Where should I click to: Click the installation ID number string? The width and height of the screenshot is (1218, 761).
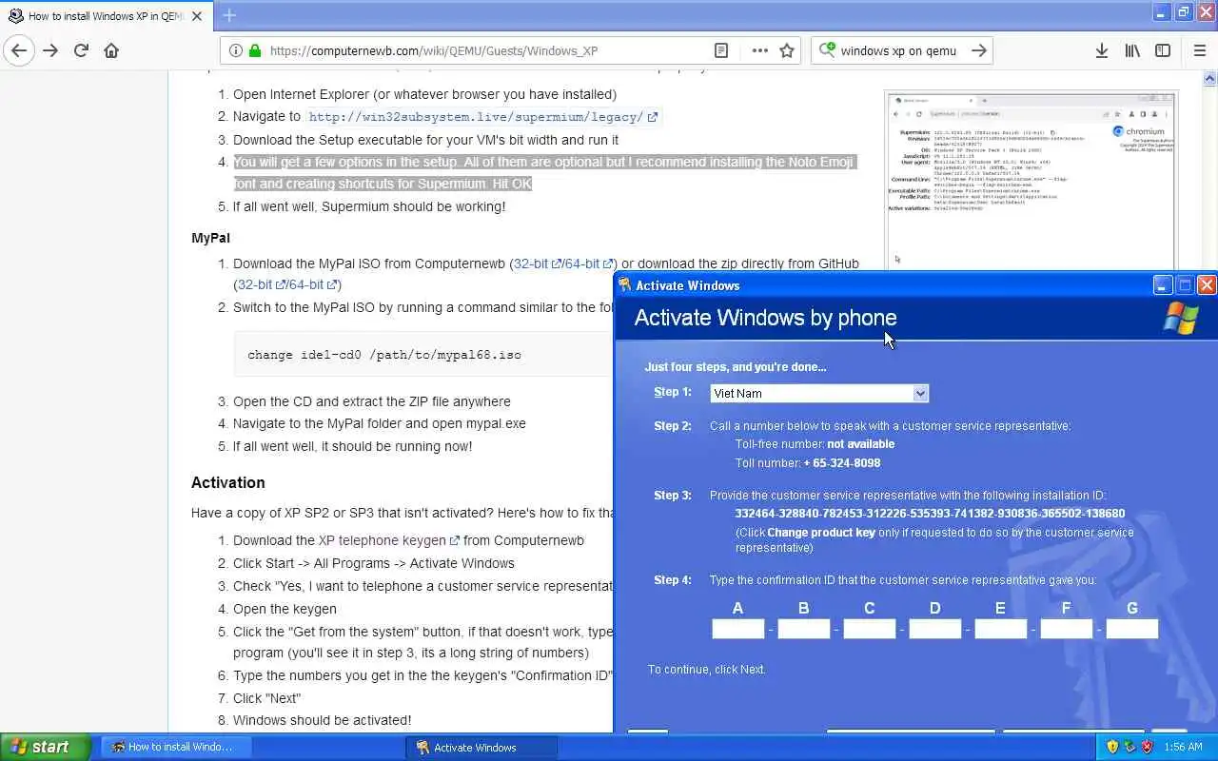pyautogui.click(x=930, y=514)
